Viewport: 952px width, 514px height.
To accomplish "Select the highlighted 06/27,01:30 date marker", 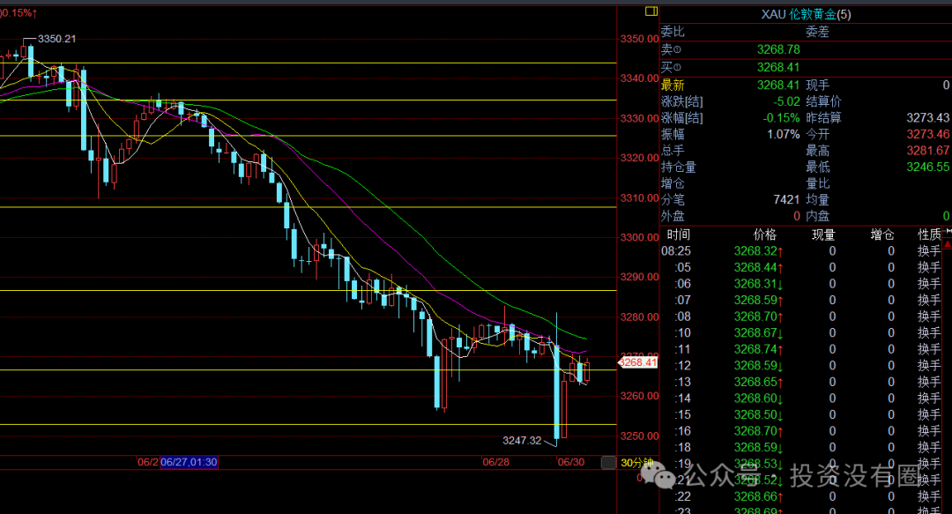I will point(189,462).
